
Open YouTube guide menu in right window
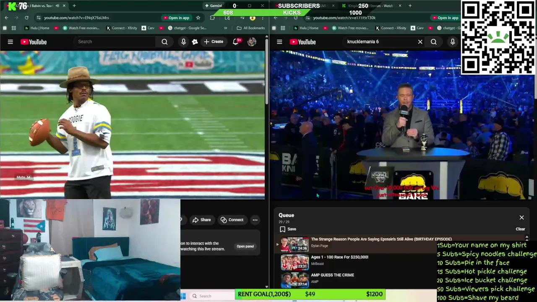pos(279,42)
